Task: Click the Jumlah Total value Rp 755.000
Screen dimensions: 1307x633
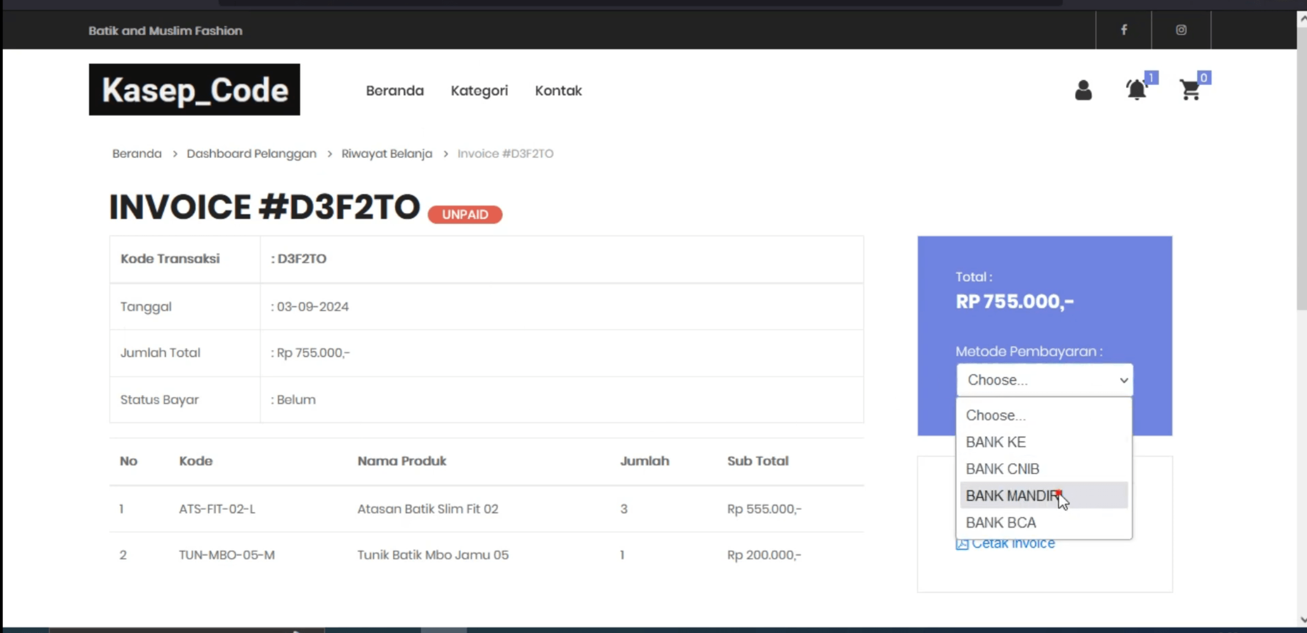Action: (313, 353)
